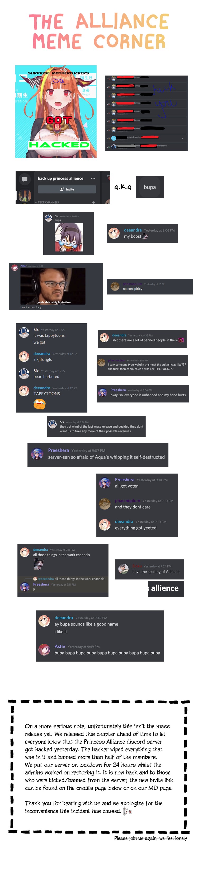Click Preeshera's avatar beside 'all got yoten'
Image resolution: width=198 pixels, height=870 pixels.
(x=105, y=483)
